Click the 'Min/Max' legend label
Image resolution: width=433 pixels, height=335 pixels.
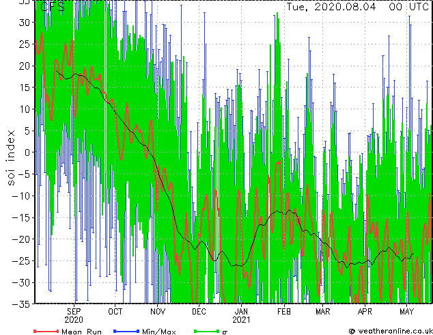(158, 332)
